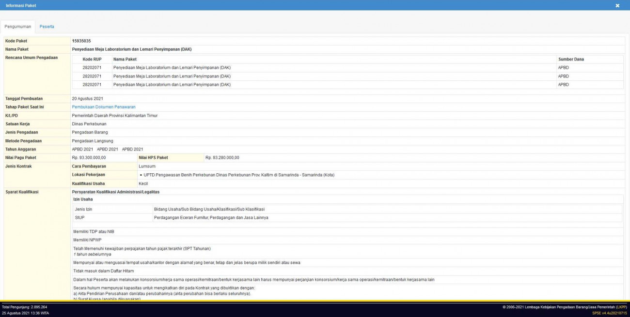630x317 pixels.
Task: Click the Dinas Perkebunan Satuan Kerja value
Action: point(90,124)
